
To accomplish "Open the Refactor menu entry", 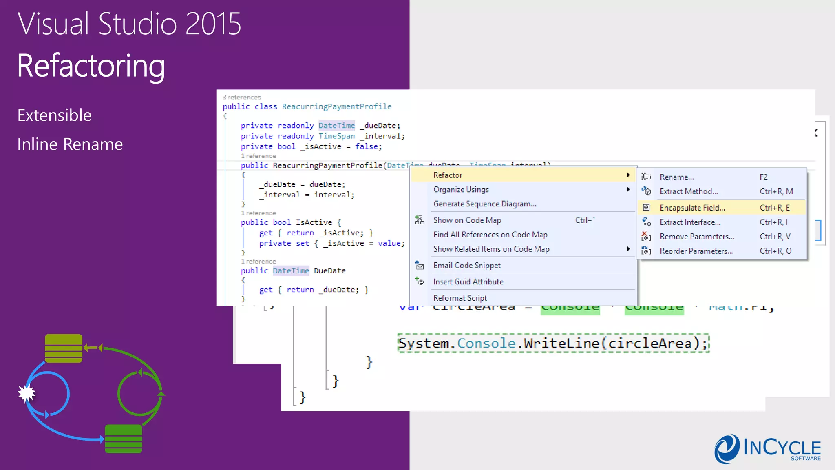I will (x=522, y=175).
